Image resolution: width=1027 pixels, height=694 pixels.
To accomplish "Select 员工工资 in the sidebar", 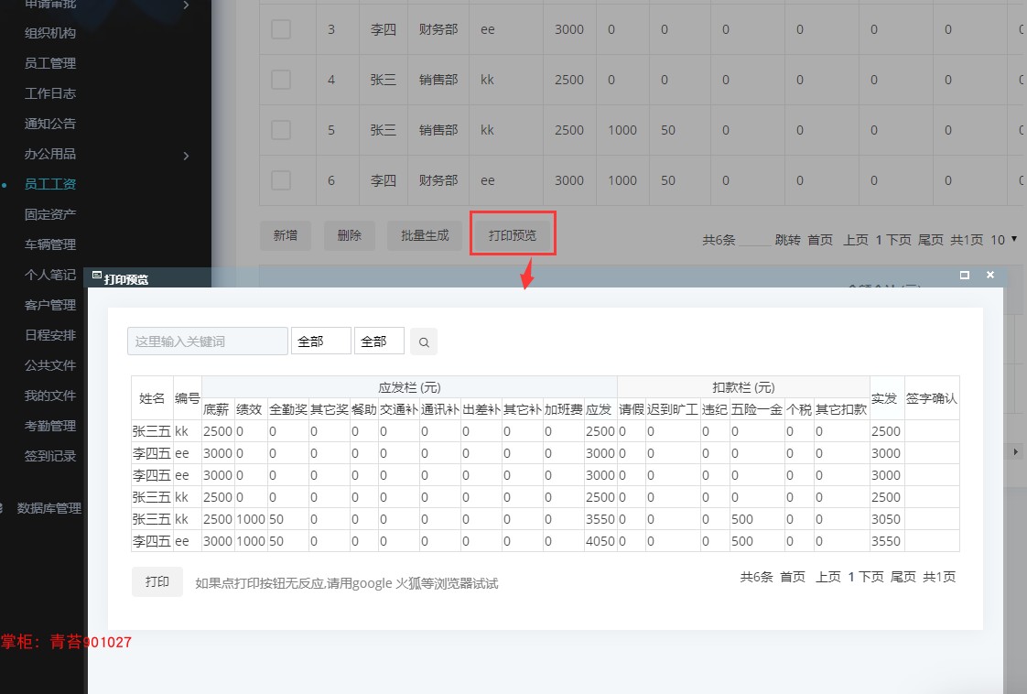I will pyautogui.click(x=50, y=184).
